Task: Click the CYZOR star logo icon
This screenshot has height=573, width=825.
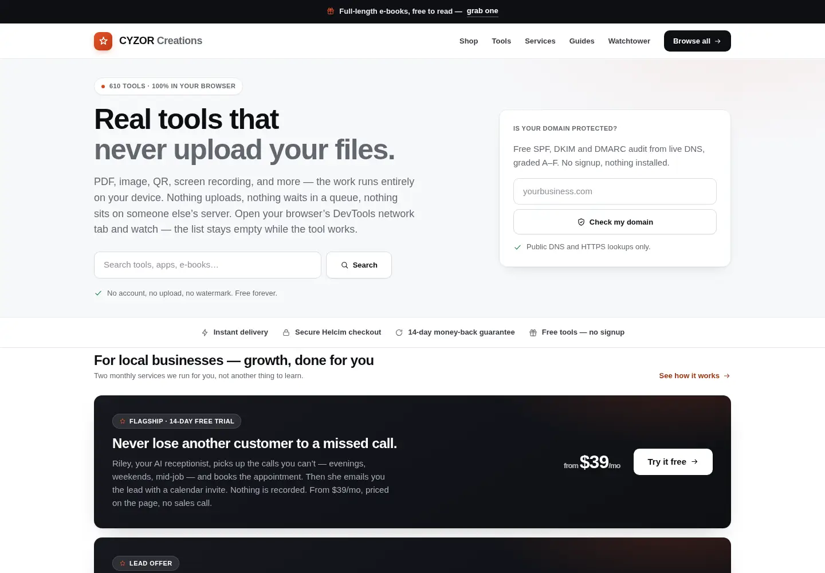Action: [103, 41]
